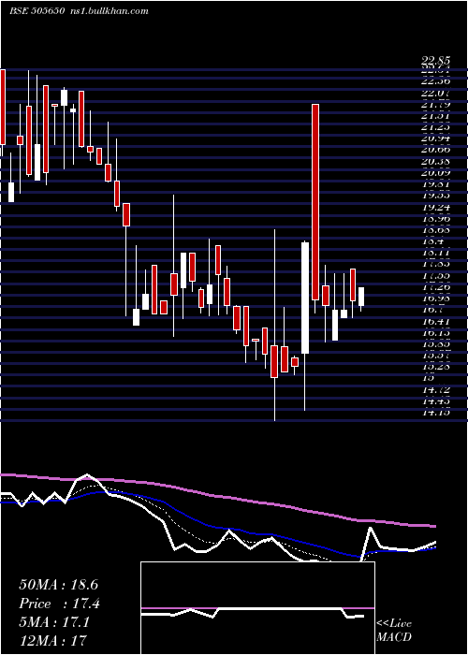Image resolution: width=468 pixels, height=655 pixels.
Task: Click the <<Live MACD label
Action: point(394,630)
